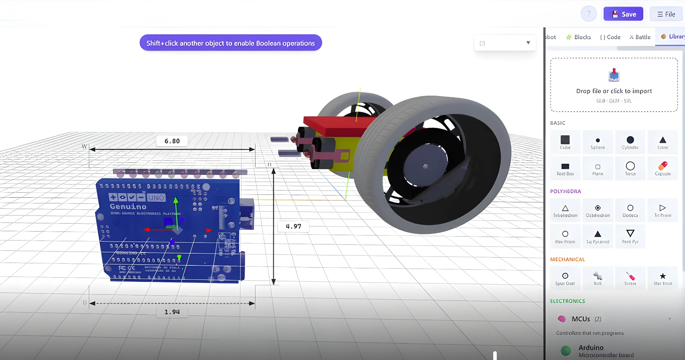This screenshot has width=685, height=360.
Task: Click the POLYHEDRA section heading
Action: coord(565,191)
